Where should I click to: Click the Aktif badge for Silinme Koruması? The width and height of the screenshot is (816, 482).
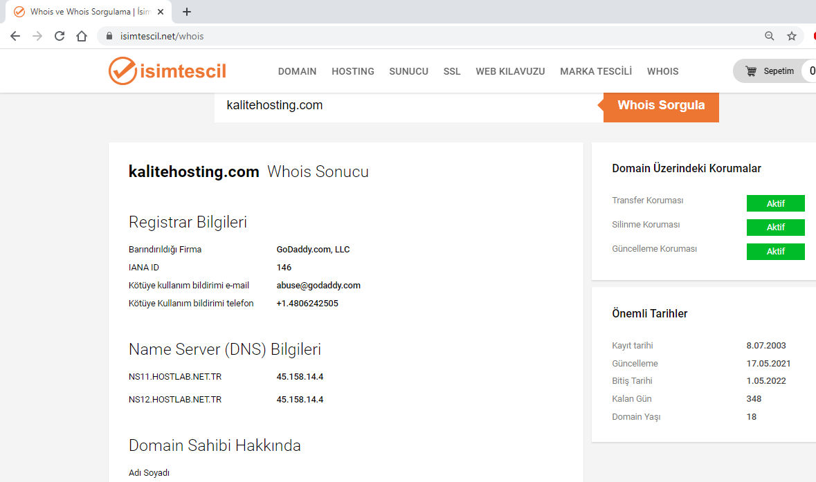click(x=775, y=228)
